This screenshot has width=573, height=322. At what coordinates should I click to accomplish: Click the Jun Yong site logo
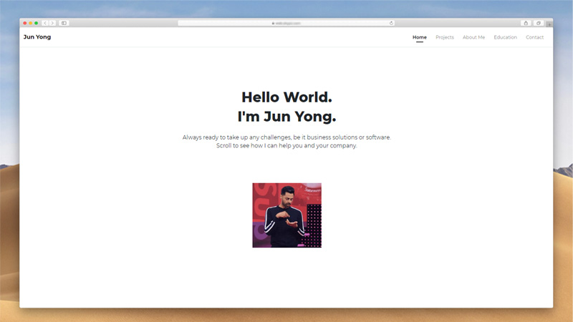[37, 37]
